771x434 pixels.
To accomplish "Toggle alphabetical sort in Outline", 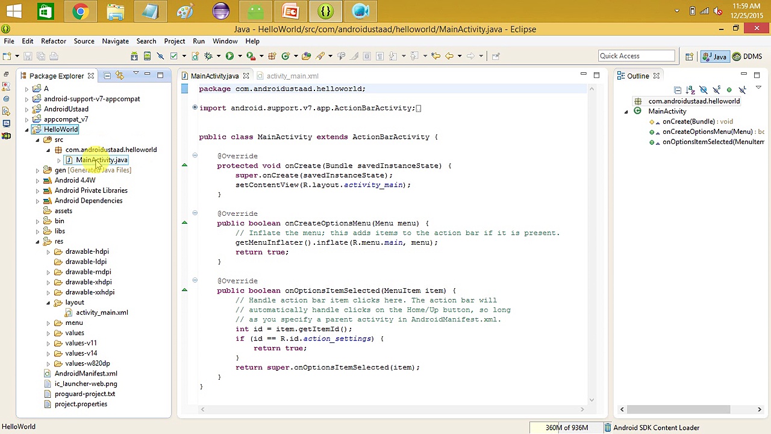I will point(690,90).
